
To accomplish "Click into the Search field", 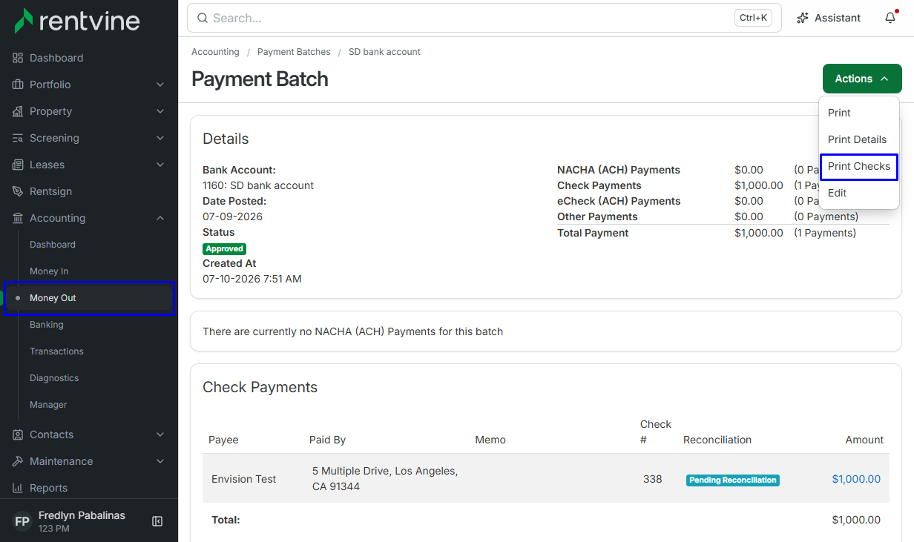I will click(484, 18).
